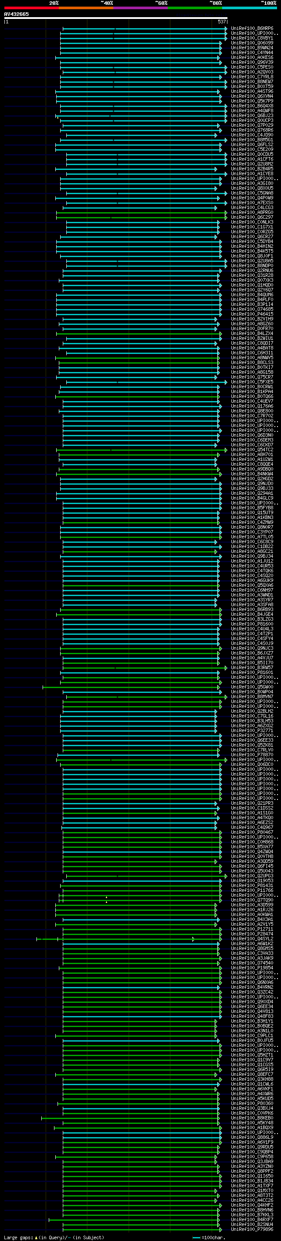View hit UniRef100_Q886L9

click(x=252, y=1137)
